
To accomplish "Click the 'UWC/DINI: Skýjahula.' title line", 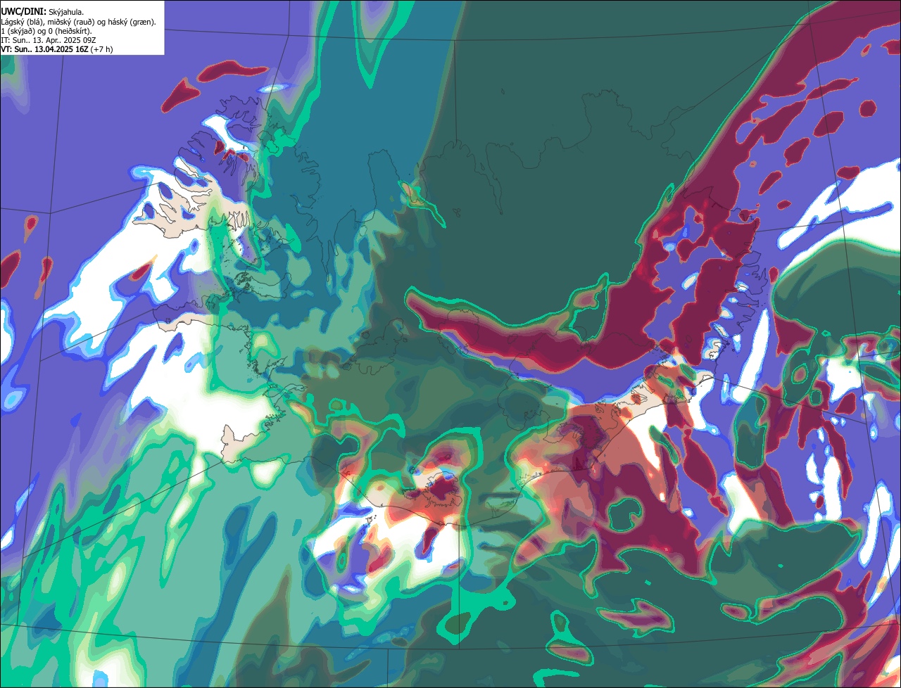I will (43, 11).
